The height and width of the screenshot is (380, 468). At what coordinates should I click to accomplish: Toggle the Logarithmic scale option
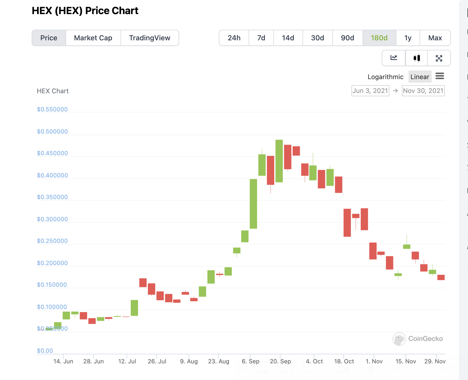click(x=386, y=77)
